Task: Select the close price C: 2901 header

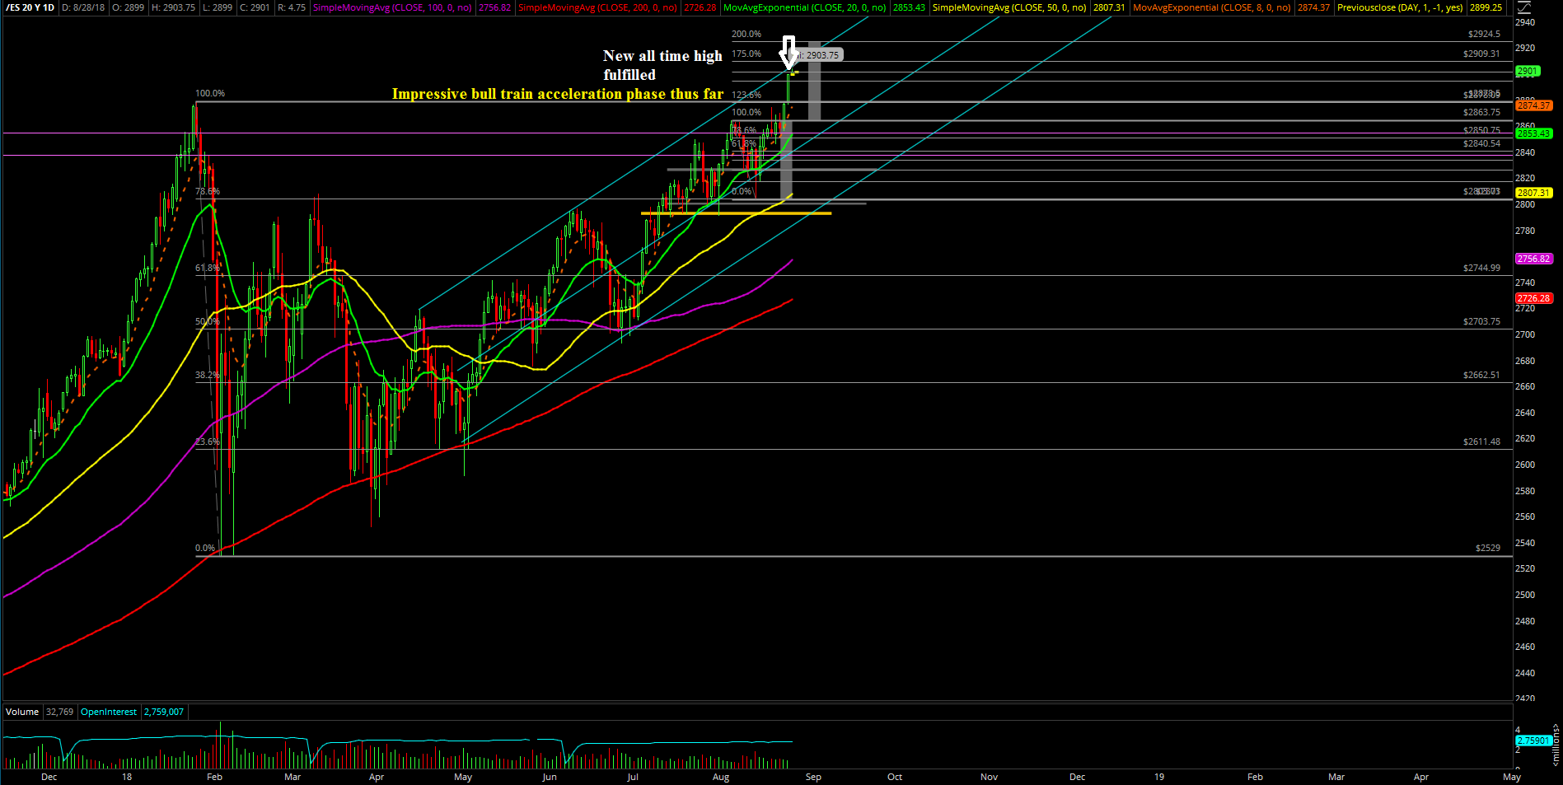Action: (x=255, y=7)
